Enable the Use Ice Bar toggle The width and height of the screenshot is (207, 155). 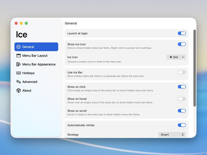[182, 72]
